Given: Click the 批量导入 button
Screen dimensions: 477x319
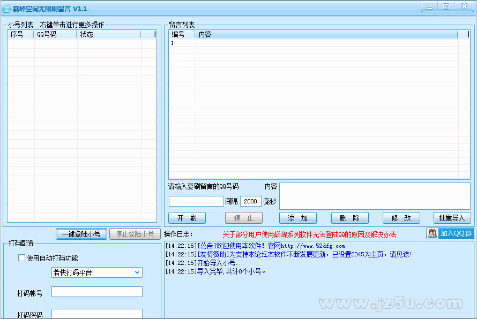Looking at the screenshot, I should click(x=452, y=218).
